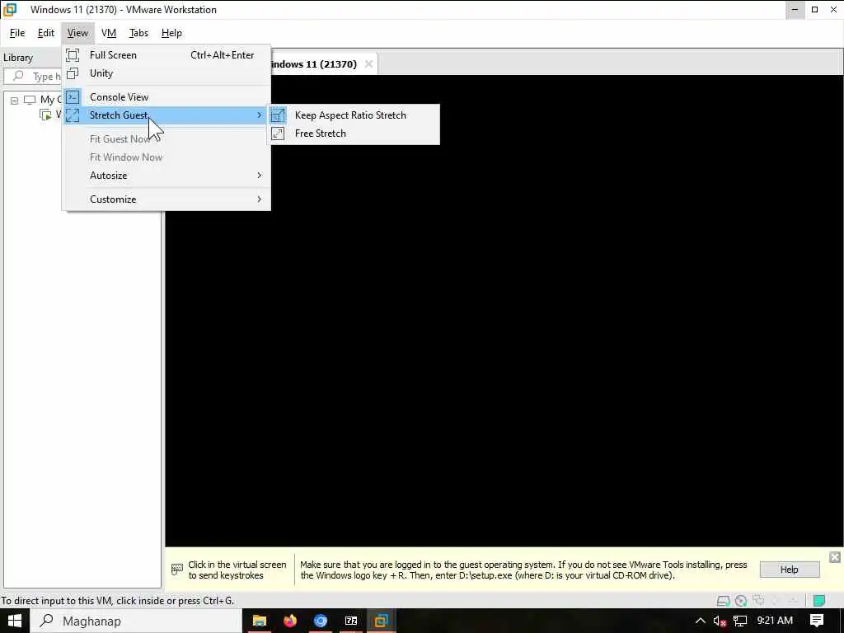Open the Help menu
Screen dimensions: 844x633
coord(171,33)
